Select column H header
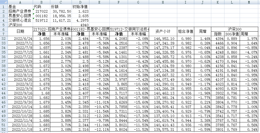The image size is (260, 133). click(163, 2)
